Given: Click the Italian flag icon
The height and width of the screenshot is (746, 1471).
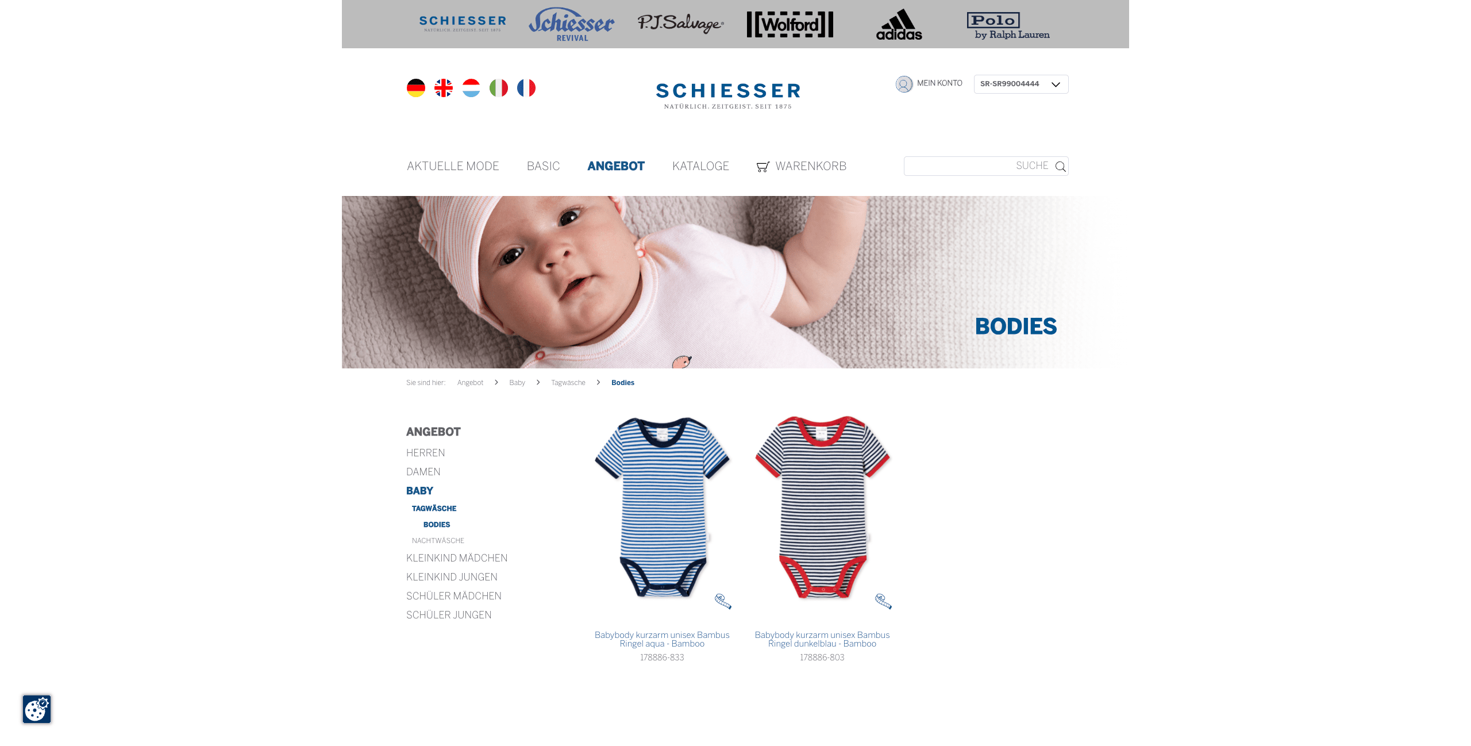Looking at the screenshot, I should click(x=498, y=88).
